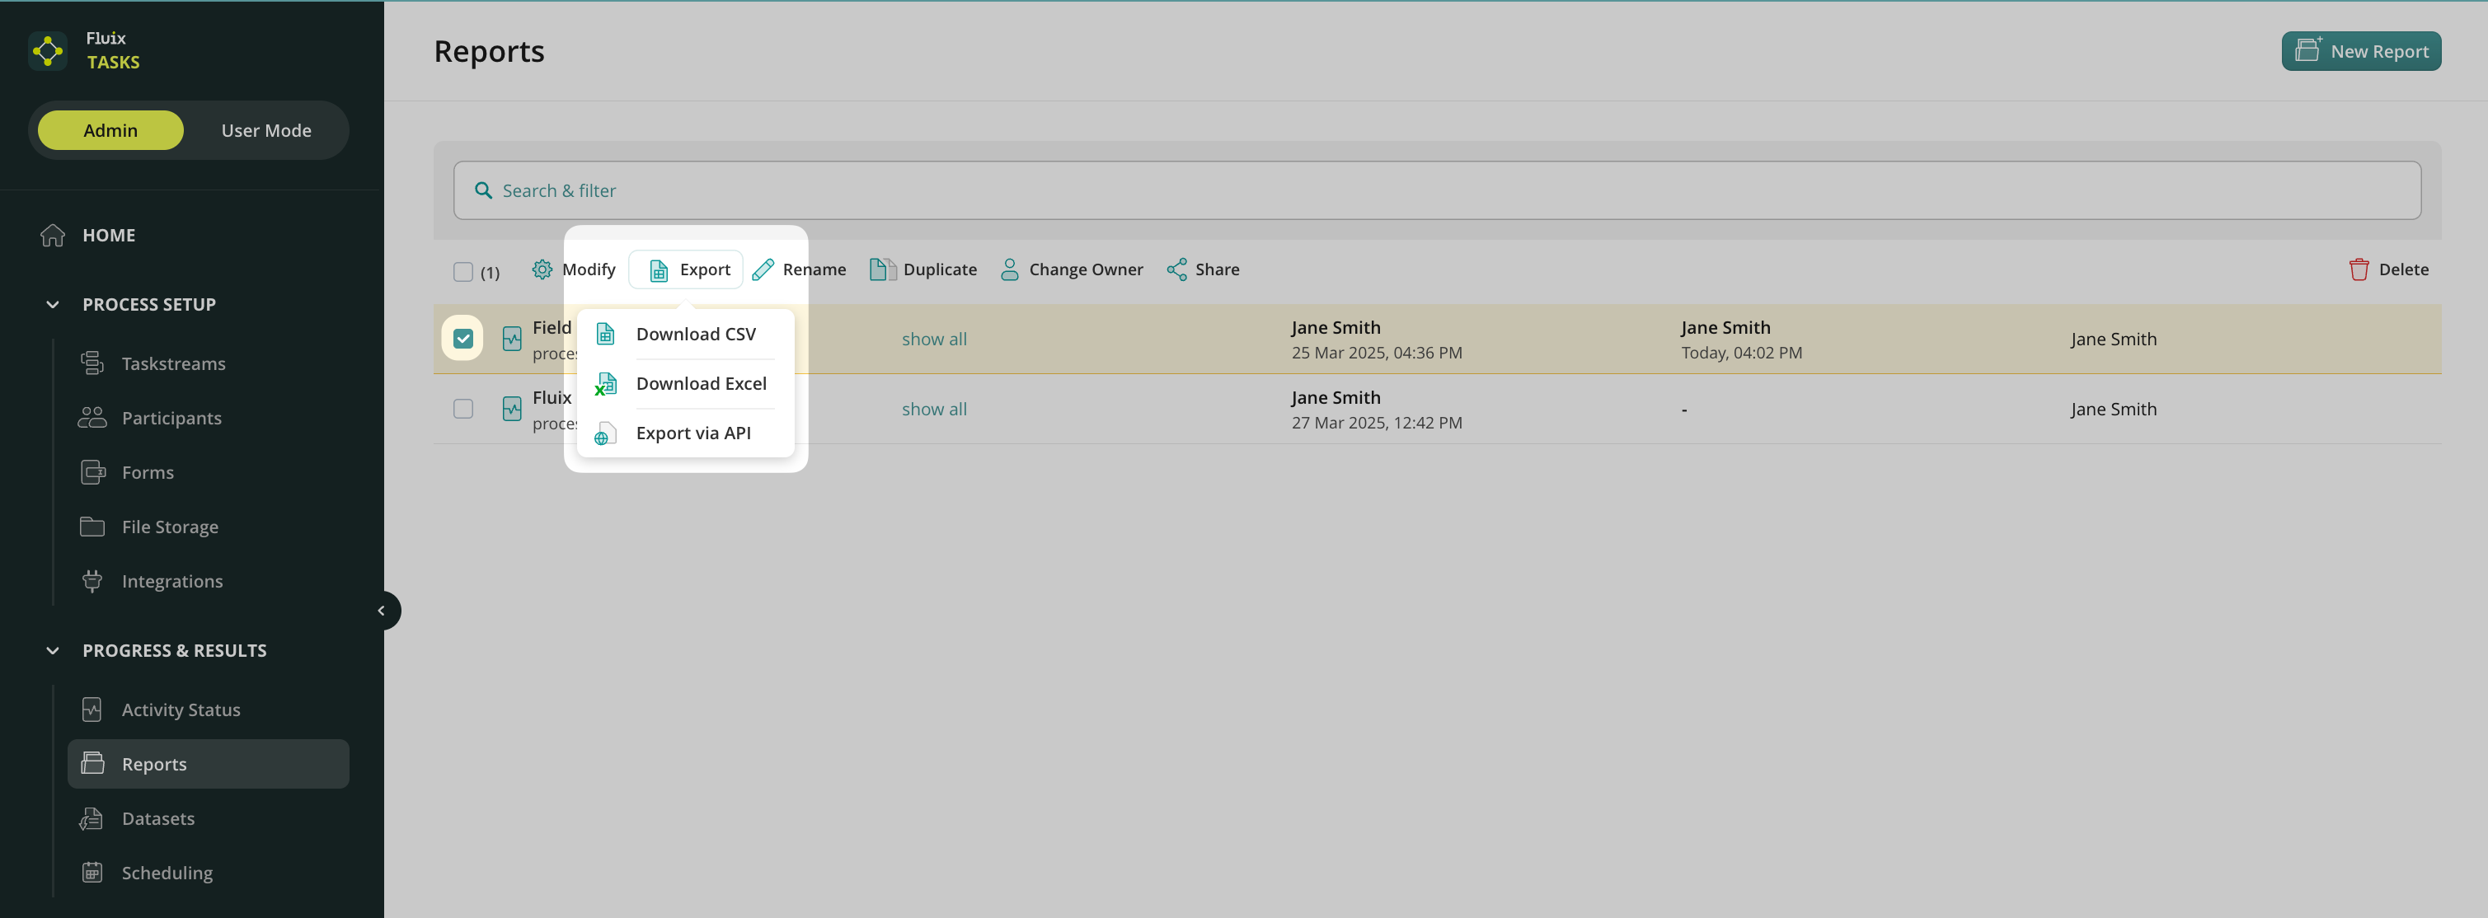
Task: Click the Search & filter field
Action: tap(1436, 190)
